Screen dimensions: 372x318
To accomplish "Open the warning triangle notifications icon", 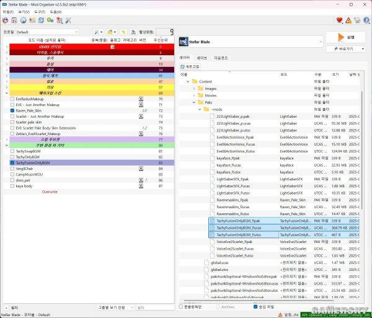I will [x=348, y=20].
